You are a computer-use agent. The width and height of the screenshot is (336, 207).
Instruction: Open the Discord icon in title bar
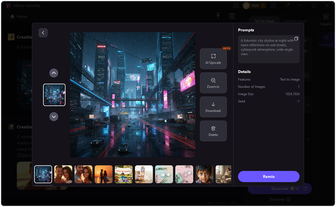tap(236, 6)
